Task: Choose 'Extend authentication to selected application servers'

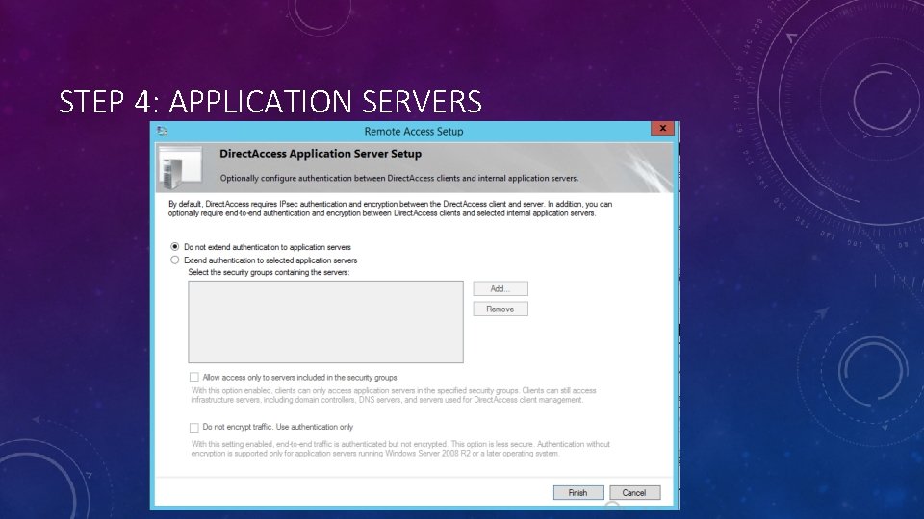Action: [x=175, y=259]
